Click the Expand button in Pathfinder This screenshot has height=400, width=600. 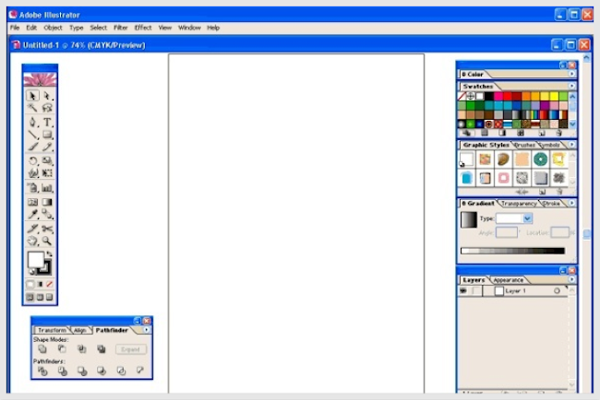pos(130,349)
